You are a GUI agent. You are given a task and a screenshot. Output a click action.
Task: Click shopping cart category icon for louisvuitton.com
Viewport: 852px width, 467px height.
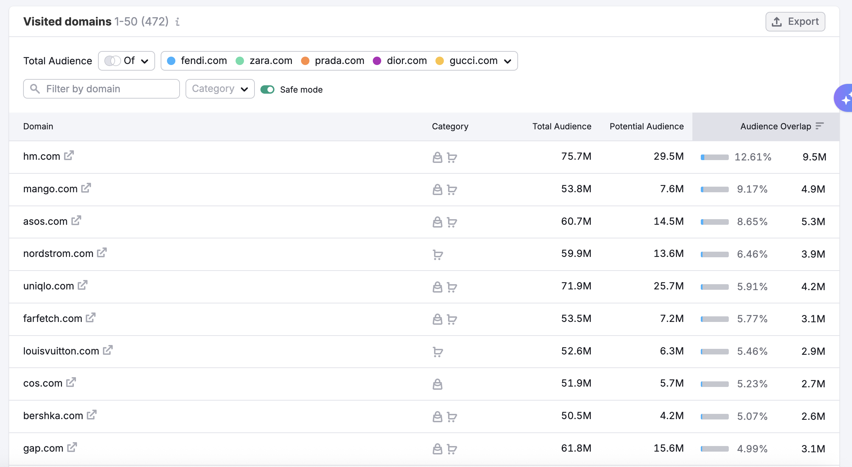438,351
